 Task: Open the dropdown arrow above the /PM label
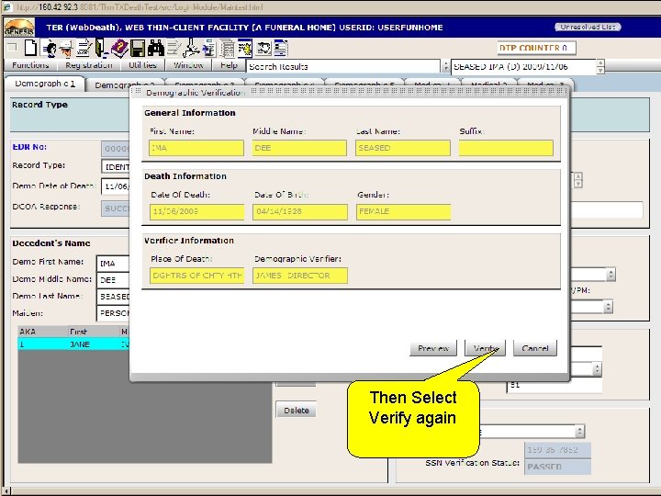pos(611,275)
